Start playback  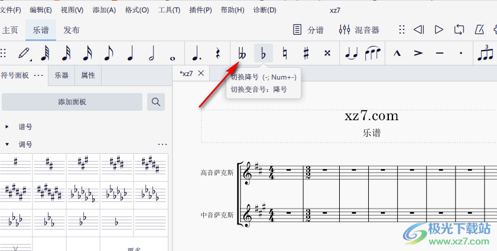click(x=439, y=29)
